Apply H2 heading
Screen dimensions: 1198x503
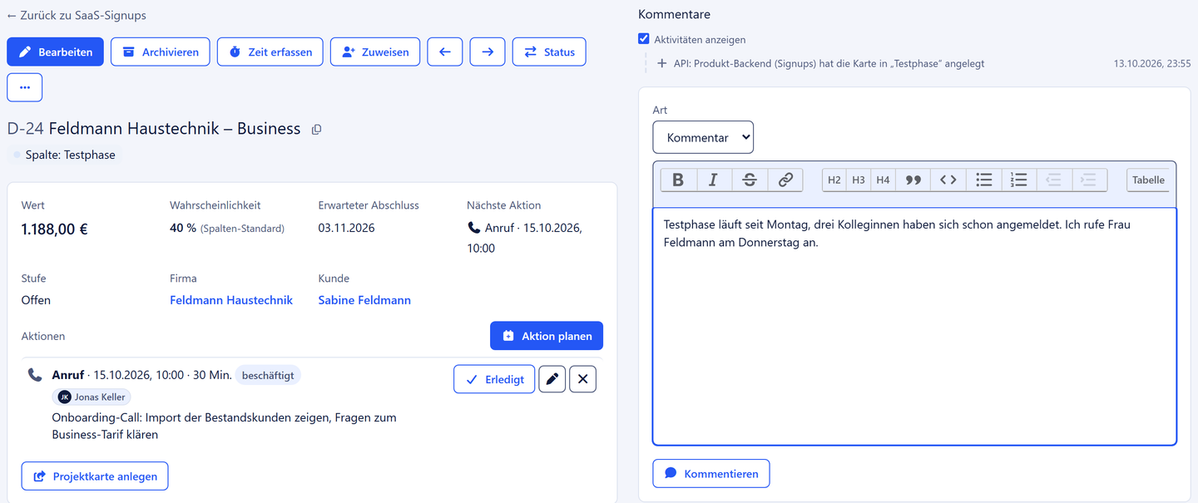coord(834,180)
